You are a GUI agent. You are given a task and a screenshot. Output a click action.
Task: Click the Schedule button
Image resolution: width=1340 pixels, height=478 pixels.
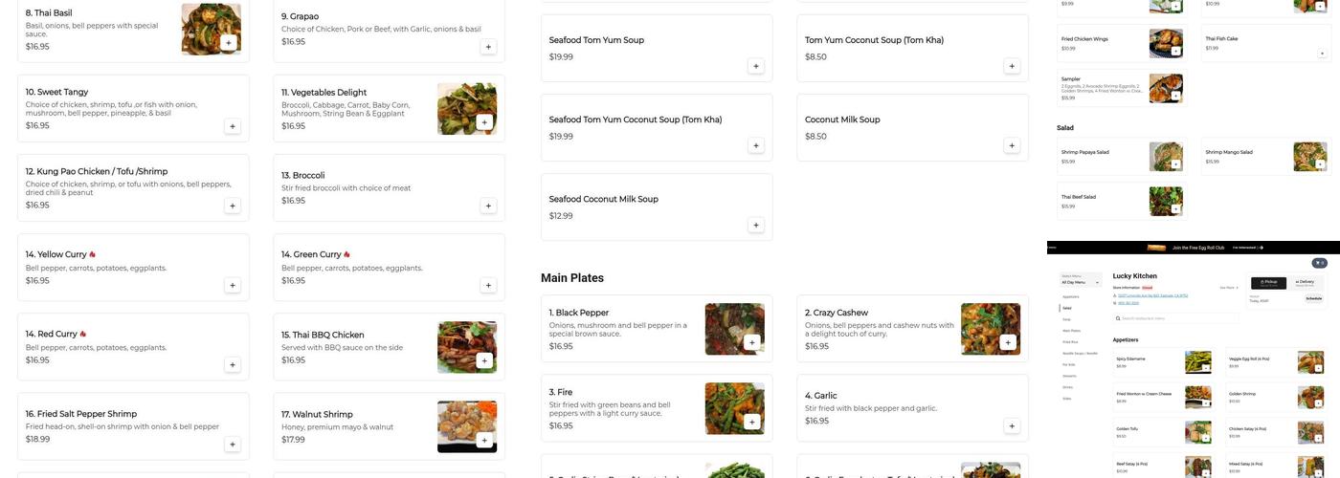[1313, 298]
